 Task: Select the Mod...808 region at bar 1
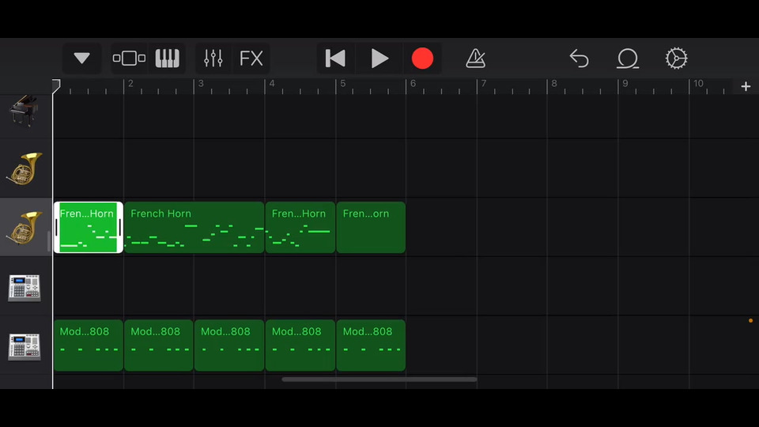pyautogui.click(x=88, y=346)
